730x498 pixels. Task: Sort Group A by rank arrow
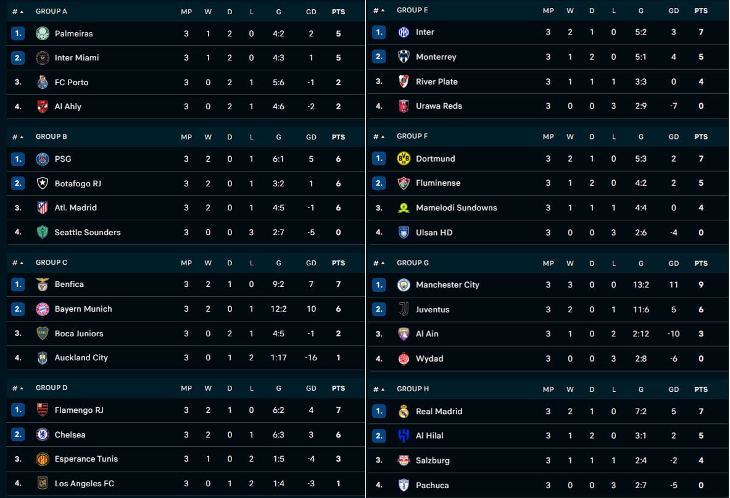point(18,12)
